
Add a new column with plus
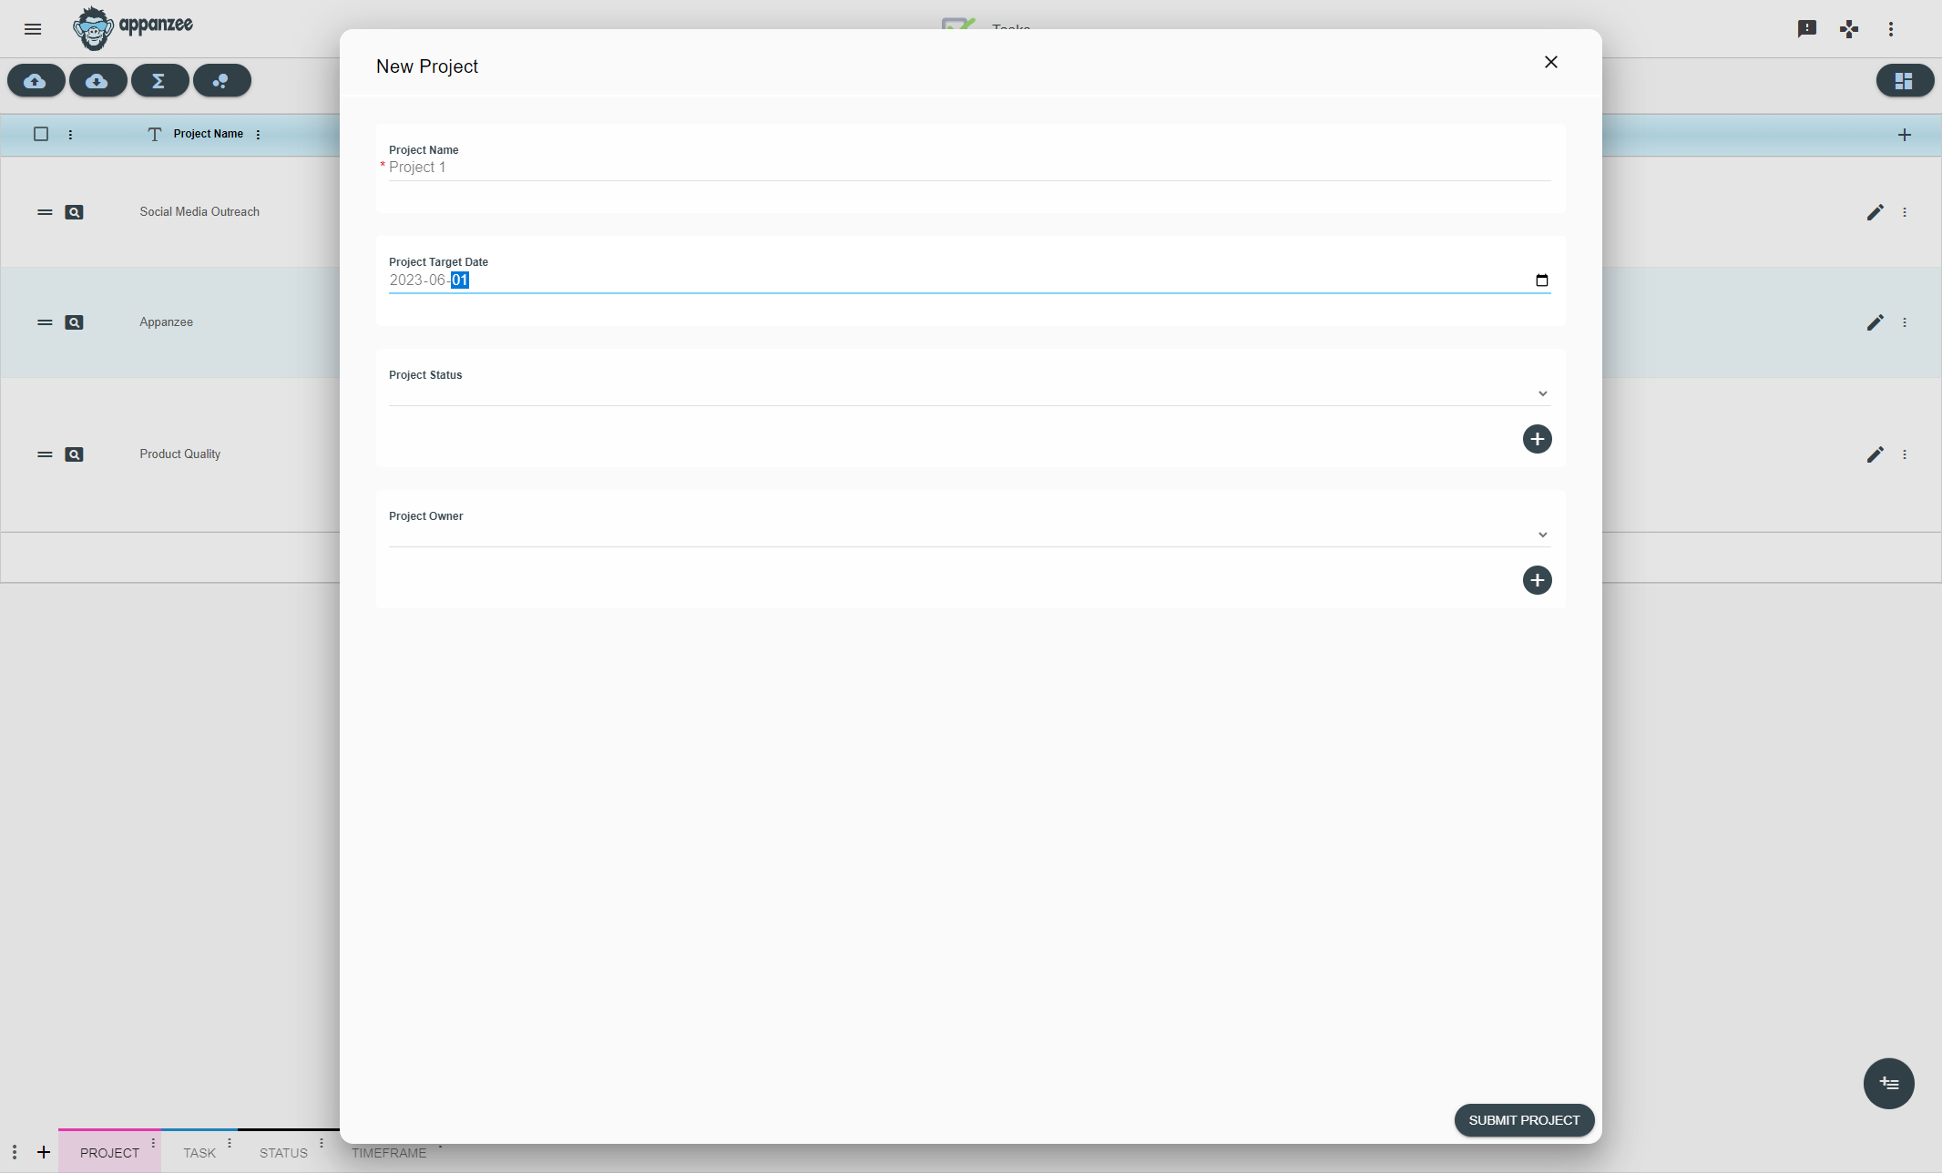pos(1905,135)
